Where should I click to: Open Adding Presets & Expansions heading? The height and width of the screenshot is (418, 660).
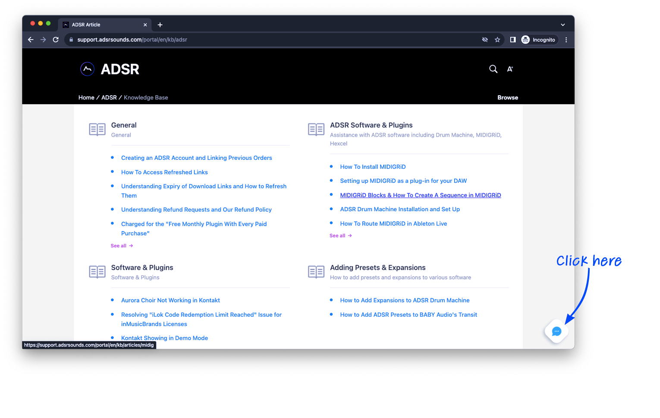click(377, 268)
